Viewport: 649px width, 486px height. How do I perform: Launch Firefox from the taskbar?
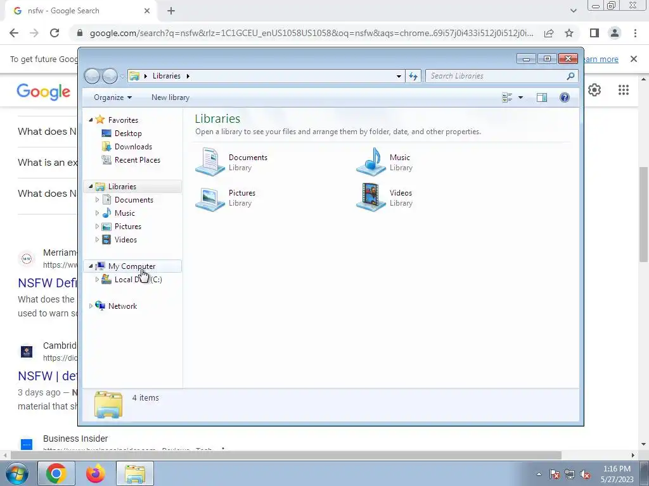(x=95, y=473)
